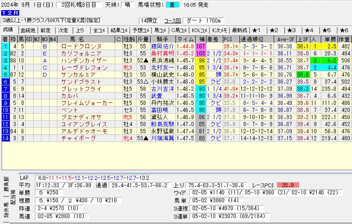352x224 pixels.
Task: Switch to the 前走 tab
Action: coord(46,30)
